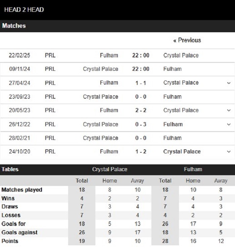Select PRL competition in 23/09/23 row
Image resolution: width=235 pixels, height=248 pixels.
pyautogui.click(x=50, y=97)
